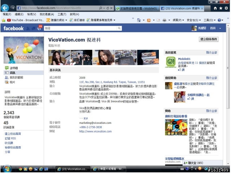Click the browser forward arrow button
This screenshot has height=173, width=231.
[x=13, y=8]
